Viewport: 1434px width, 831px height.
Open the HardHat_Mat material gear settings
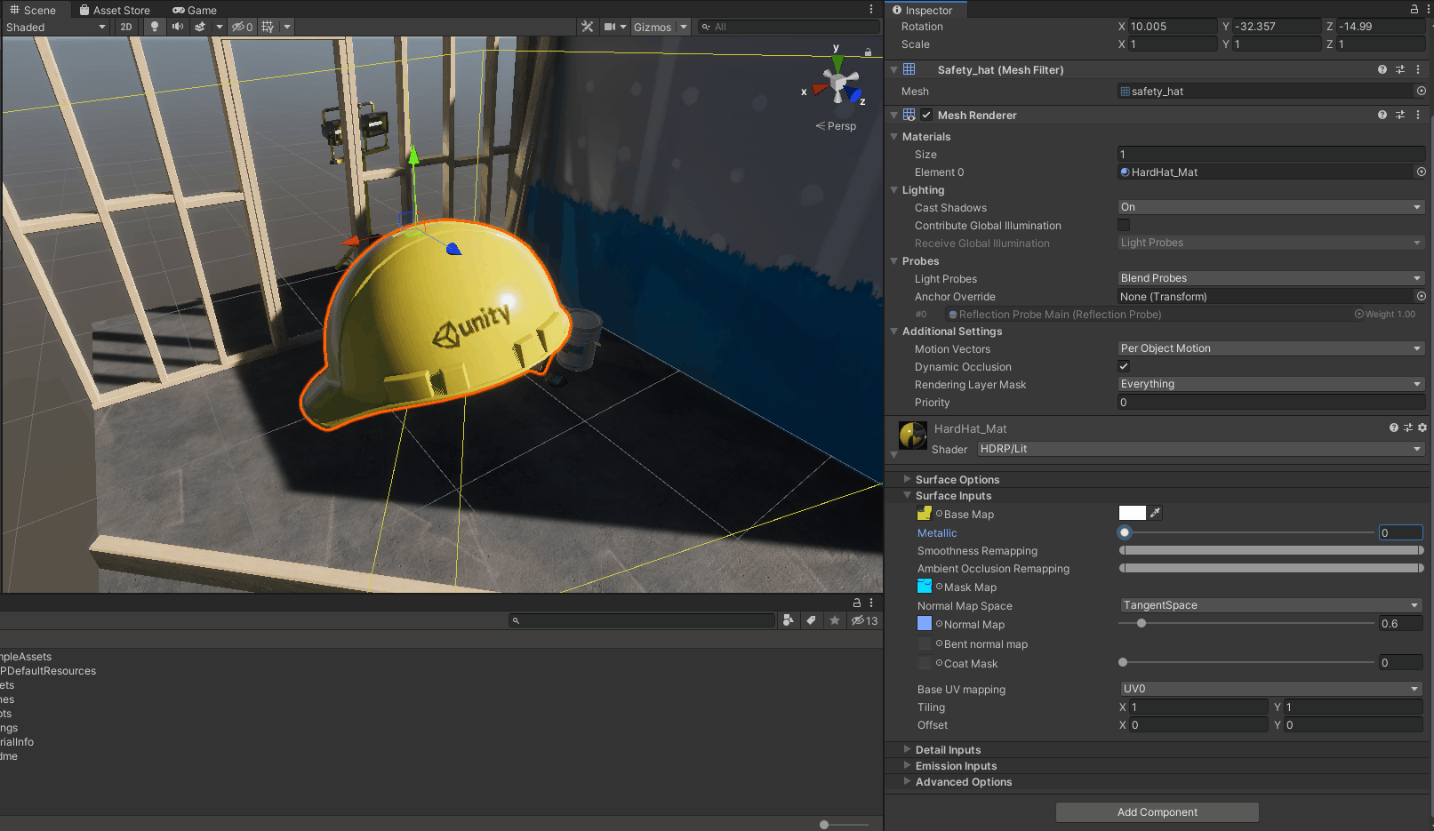point(1422,427)
